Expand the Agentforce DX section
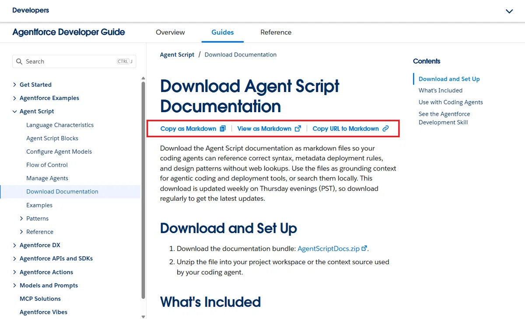Image resolution: width=525 pixels, height=319 pixels. coord(14,245)
